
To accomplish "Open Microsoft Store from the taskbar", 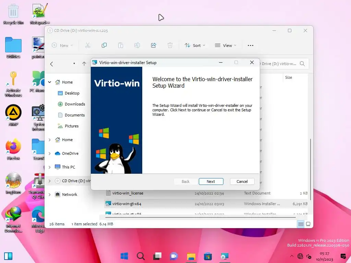I will pyautogui.click(x=208, y=256).
